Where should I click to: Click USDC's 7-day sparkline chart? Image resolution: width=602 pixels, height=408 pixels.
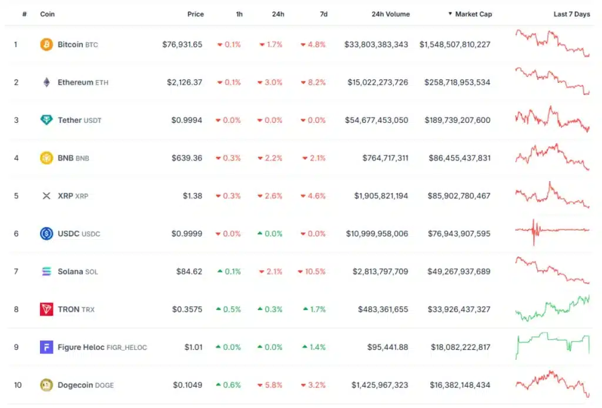(553, 232)
